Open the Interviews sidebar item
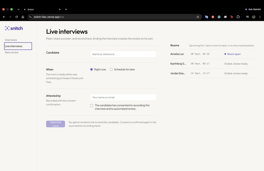Screen dimensions: 264x171 pos(11,40)
